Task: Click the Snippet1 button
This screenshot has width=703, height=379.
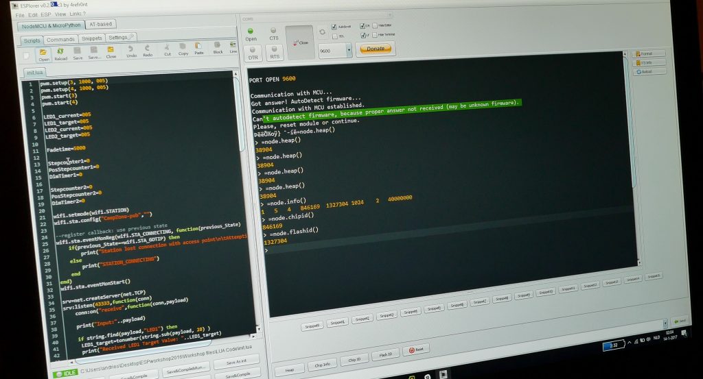Action: (x=337, y=323)
